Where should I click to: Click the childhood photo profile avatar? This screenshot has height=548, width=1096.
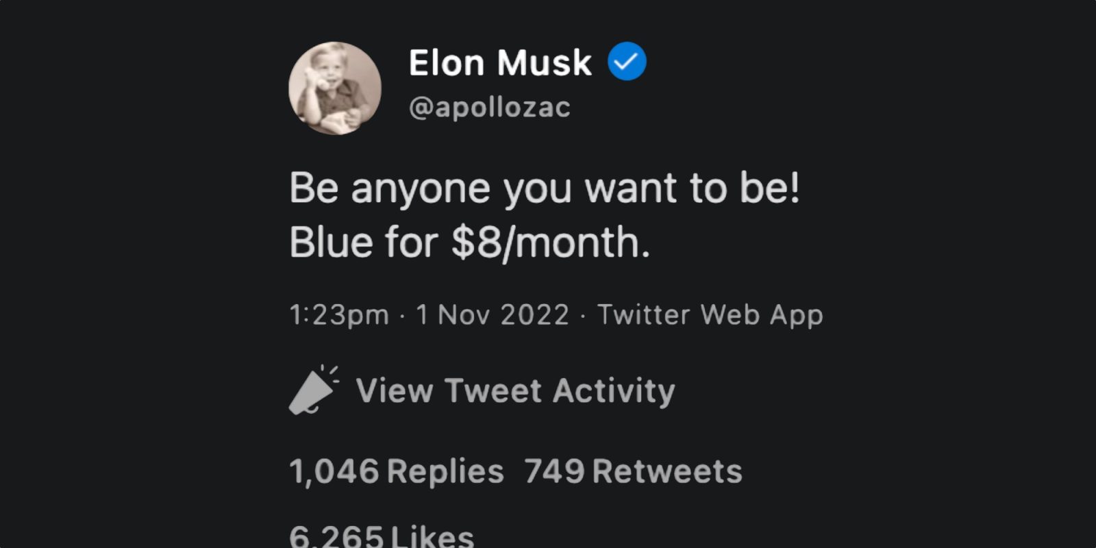(x=335, y=88)
